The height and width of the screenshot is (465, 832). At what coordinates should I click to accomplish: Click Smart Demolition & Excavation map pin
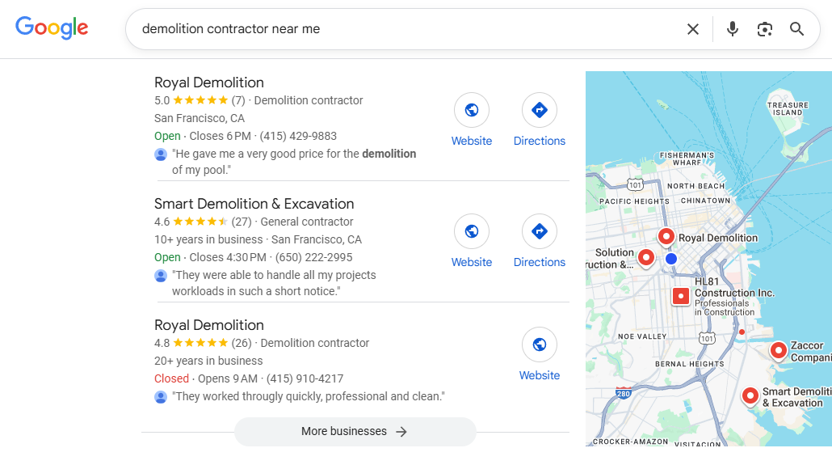[750, 395]
